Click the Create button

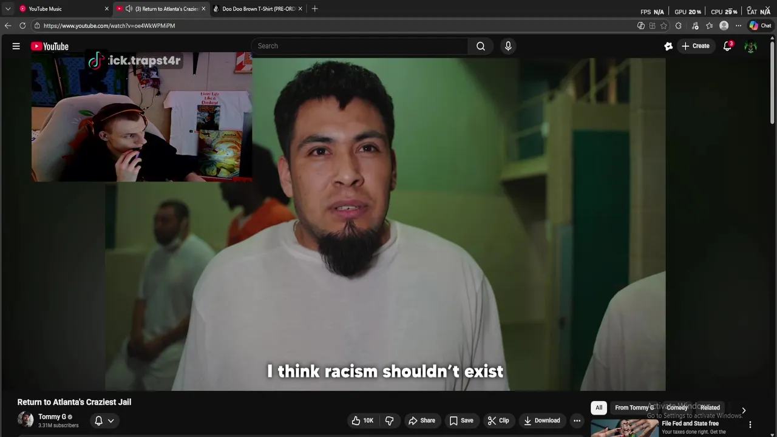pos(696,46)
